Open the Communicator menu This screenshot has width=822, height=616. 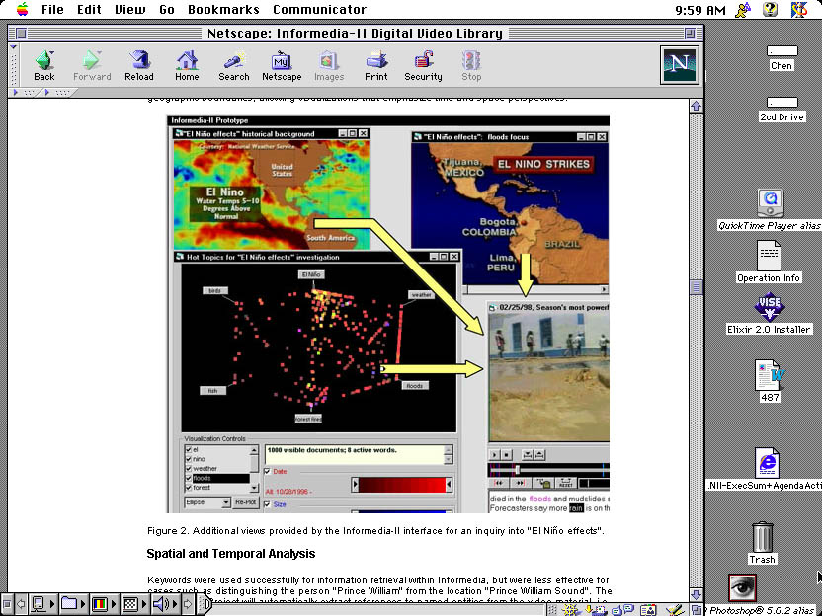(x=319, y=10)
